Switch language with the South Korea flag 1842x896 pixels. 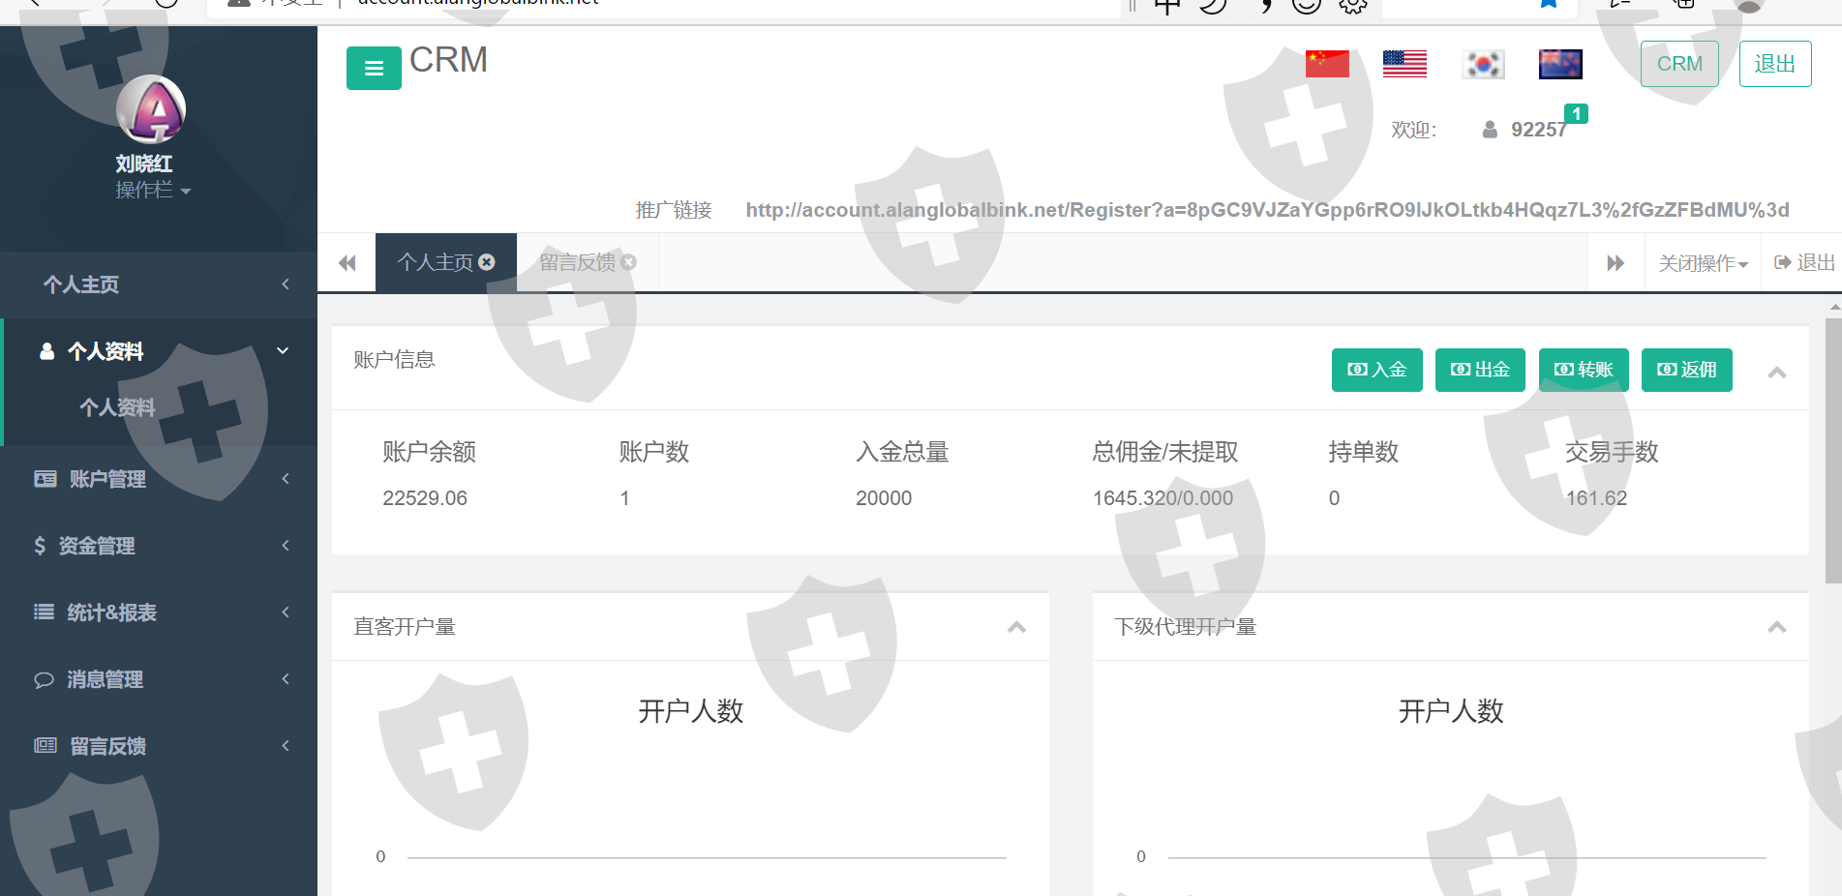coord(1483,64)
